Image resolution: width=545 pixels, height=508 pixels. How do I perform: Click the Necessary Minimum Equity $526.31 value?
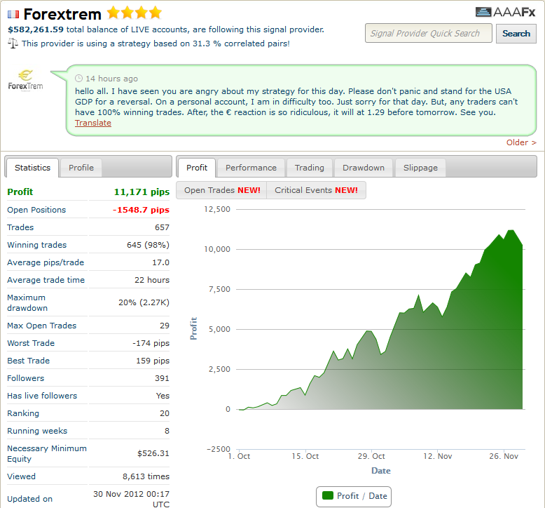[x=153, y=453]
